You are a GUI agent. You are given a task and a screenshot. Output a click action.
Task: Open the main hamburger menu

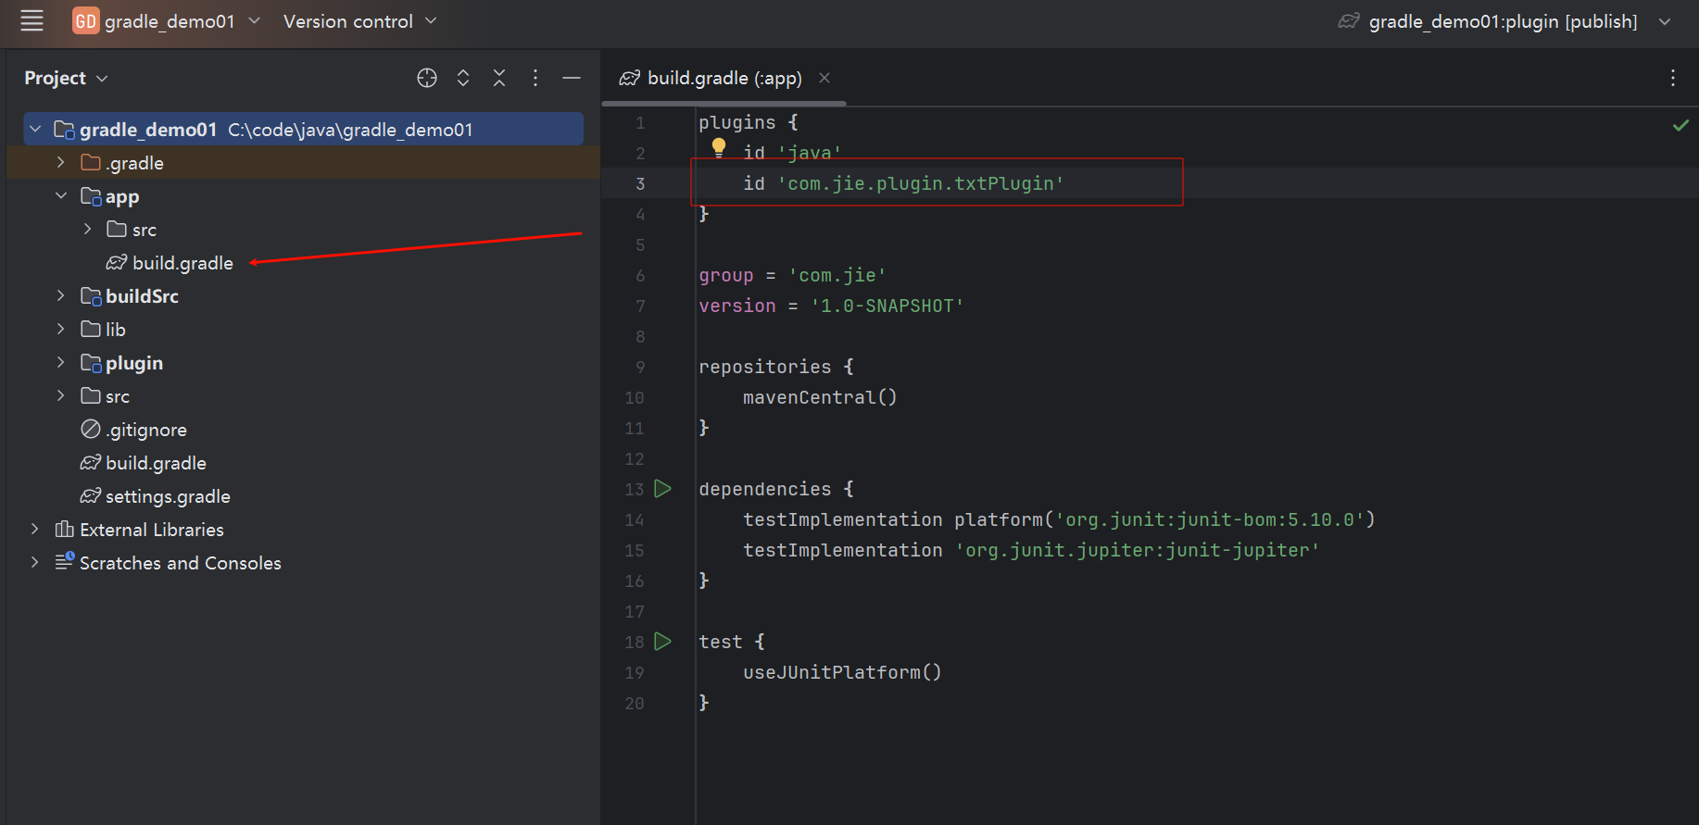(32, 20)
